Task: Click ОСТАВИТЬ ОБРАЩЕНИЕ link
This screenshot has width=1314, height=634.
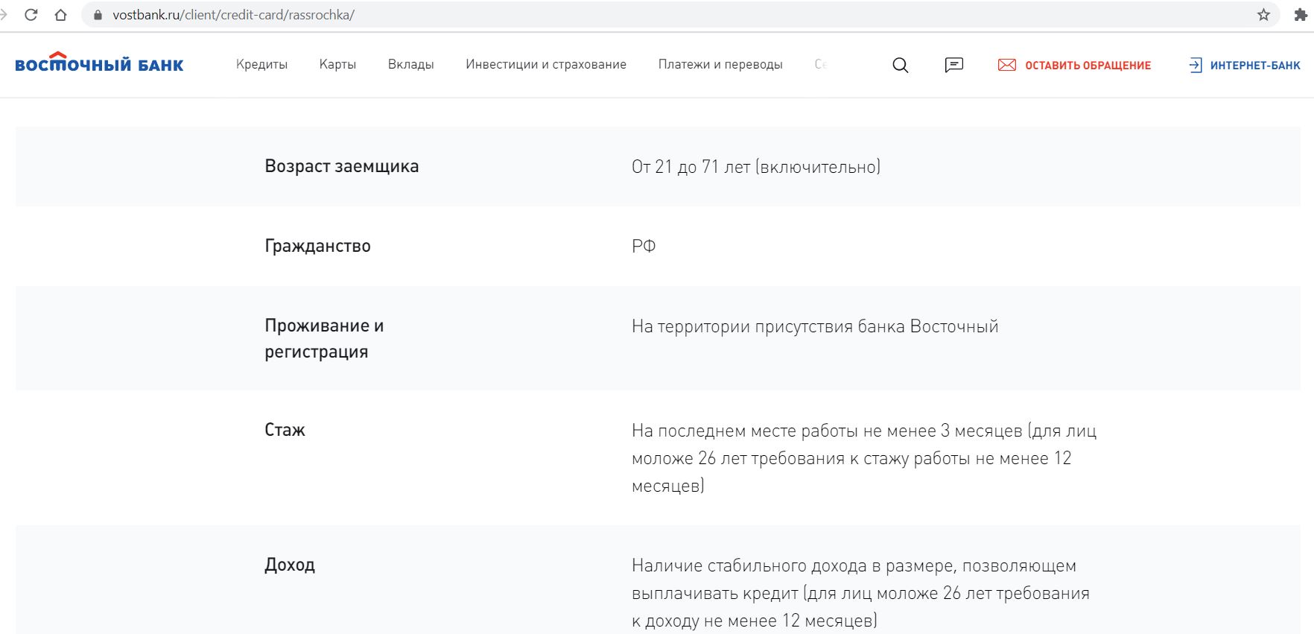Action: (1088, 66)
